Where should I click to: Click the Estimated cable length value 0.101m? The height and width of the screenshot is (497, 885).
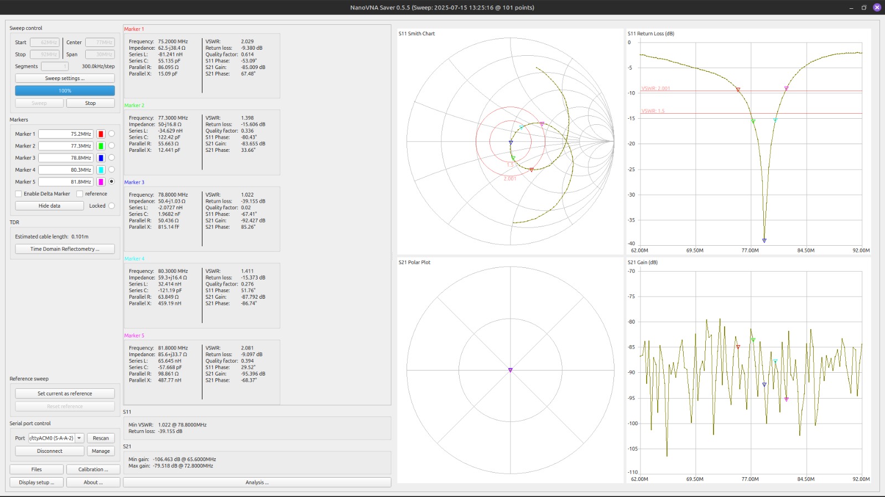[x=80, y=236]
